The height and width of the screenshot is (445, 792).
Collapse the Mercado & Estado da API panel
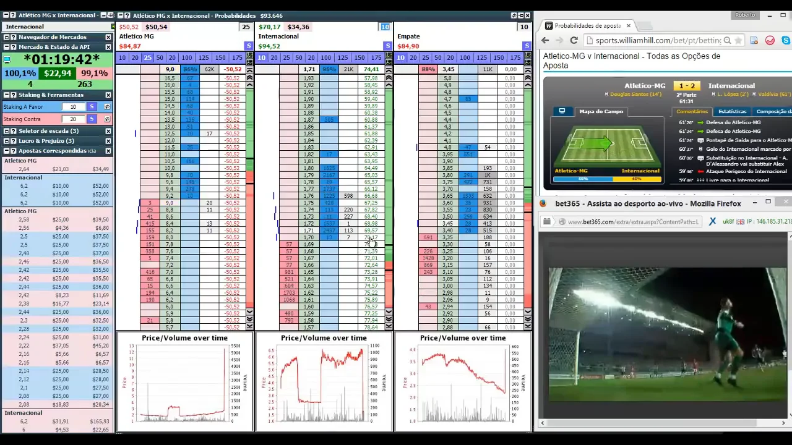6,47
